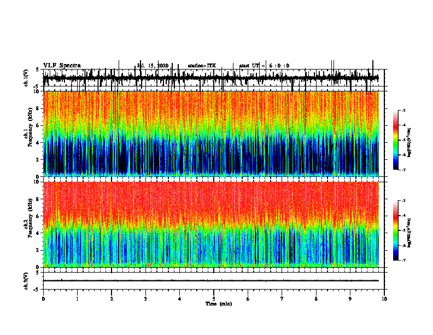Click the 'station=ITK' label
433x335 pixels.
pyautogui.click(x=202, y=66)
